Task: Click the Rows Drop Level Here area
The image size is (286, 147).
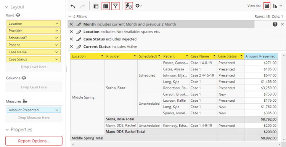Action: (34, 67)
